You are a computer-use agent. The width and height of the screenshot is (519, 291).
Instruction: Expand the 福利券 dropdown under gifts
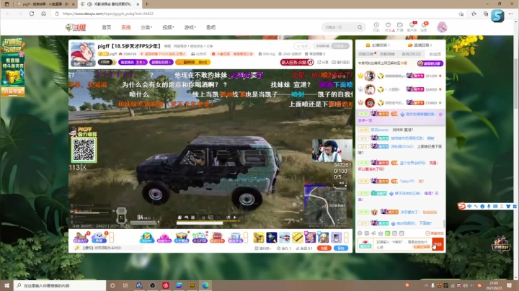click(x=263, y=248)
